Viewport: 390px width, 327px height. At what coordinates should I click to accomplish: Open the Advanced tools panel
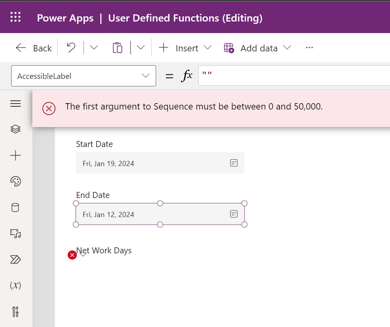coord(15,312)
